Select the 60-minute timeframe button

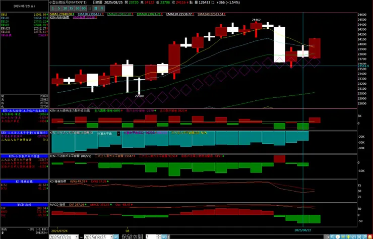point(84,9)
